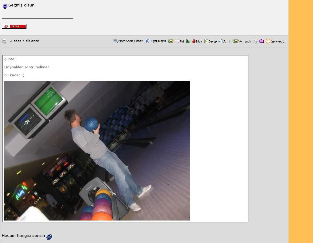Click the 'Orijinalden alıntı: hellman' quote text

coord(27,67)
